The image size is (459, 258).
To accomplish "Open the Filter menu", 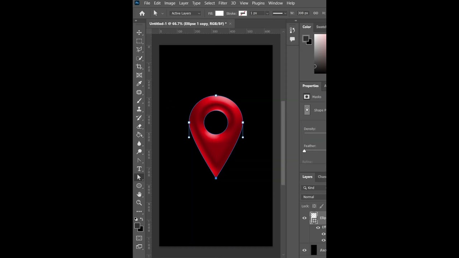I will 223,3.
